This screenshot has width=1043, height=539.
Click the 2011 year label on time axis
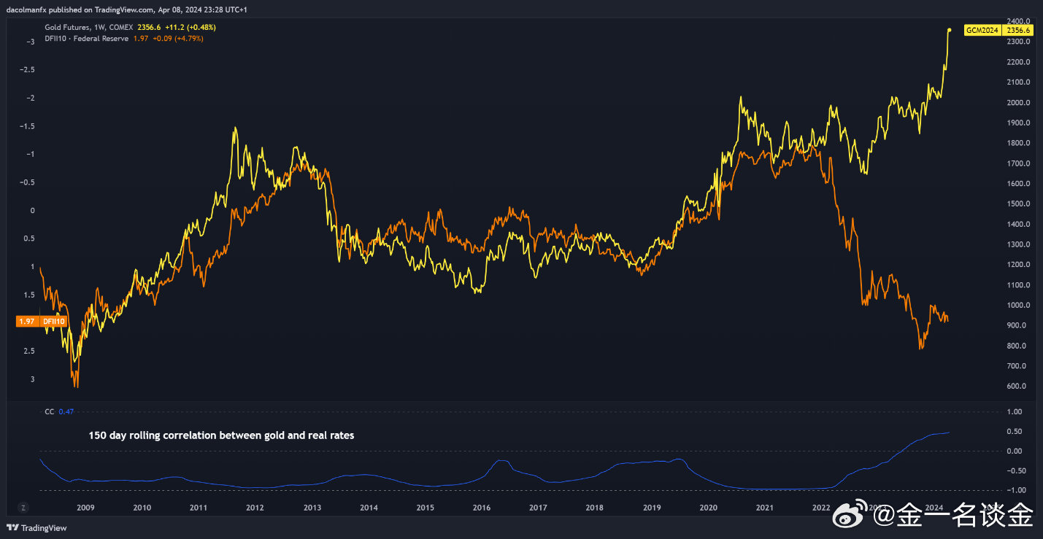click(198, 507)
